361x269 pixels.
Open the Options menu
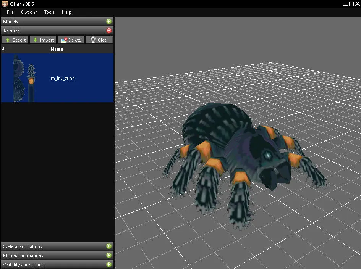pyautogui.click(x=29, y=12)
